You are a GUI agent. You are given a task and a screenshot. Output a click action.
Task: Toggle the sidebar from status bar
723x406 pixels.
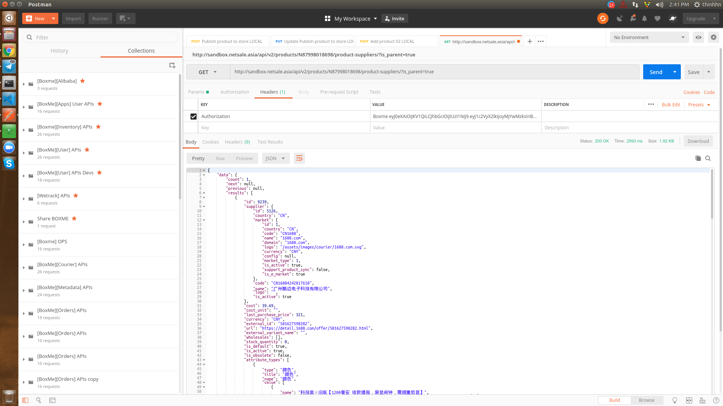coord(25,400)
